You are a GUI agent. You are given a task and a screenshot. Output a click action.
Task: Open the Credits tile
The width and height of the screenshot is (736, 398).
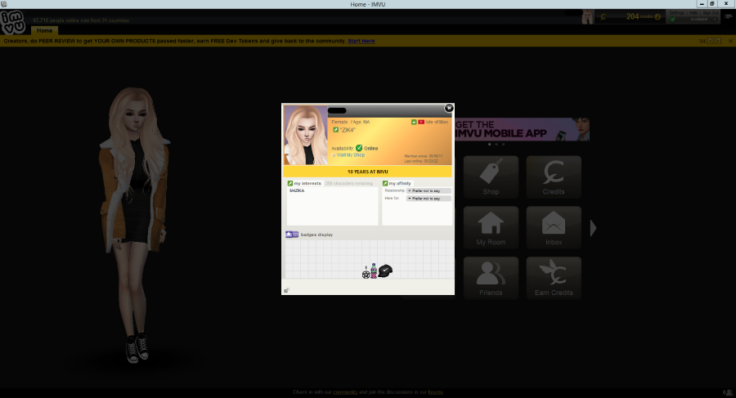tap(554, 177)
